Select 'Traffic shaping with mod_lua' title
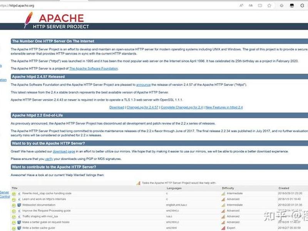Screen dimensions: 308x231 (40, 216)
